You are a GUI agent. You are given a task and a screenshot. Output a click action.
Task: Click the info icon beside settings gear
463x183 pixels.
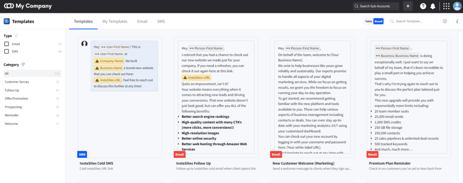point(457,21)
